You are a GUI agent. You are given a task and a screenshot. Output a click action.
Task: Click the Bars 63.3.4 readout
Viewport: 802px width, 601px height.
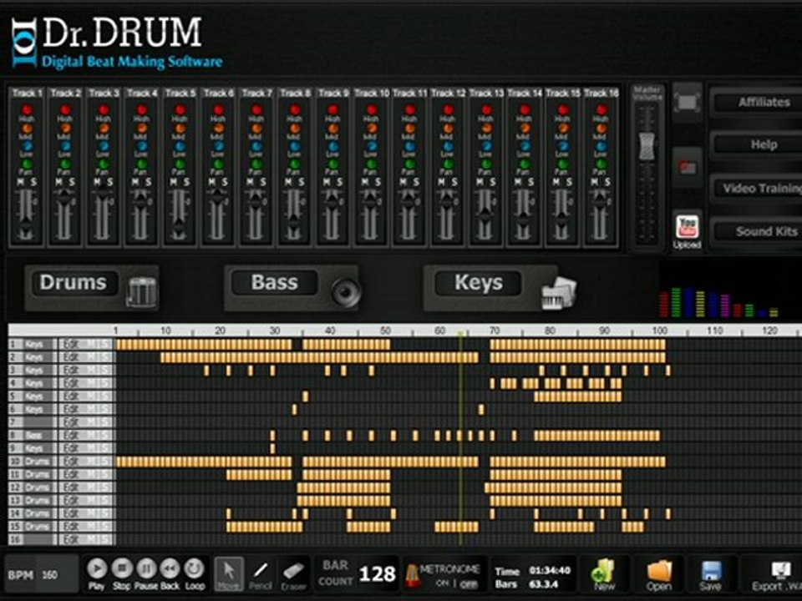(x=544, y=583)
